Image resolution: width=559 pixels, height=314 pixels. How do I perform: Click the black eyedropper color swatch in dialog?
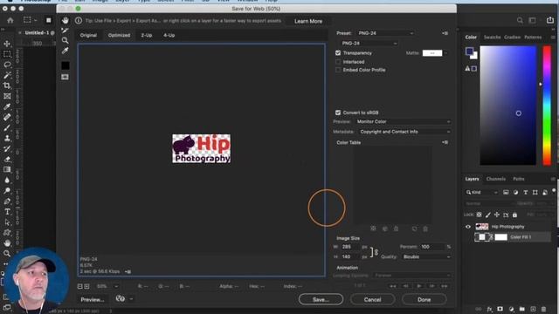[x=65, y=65]
